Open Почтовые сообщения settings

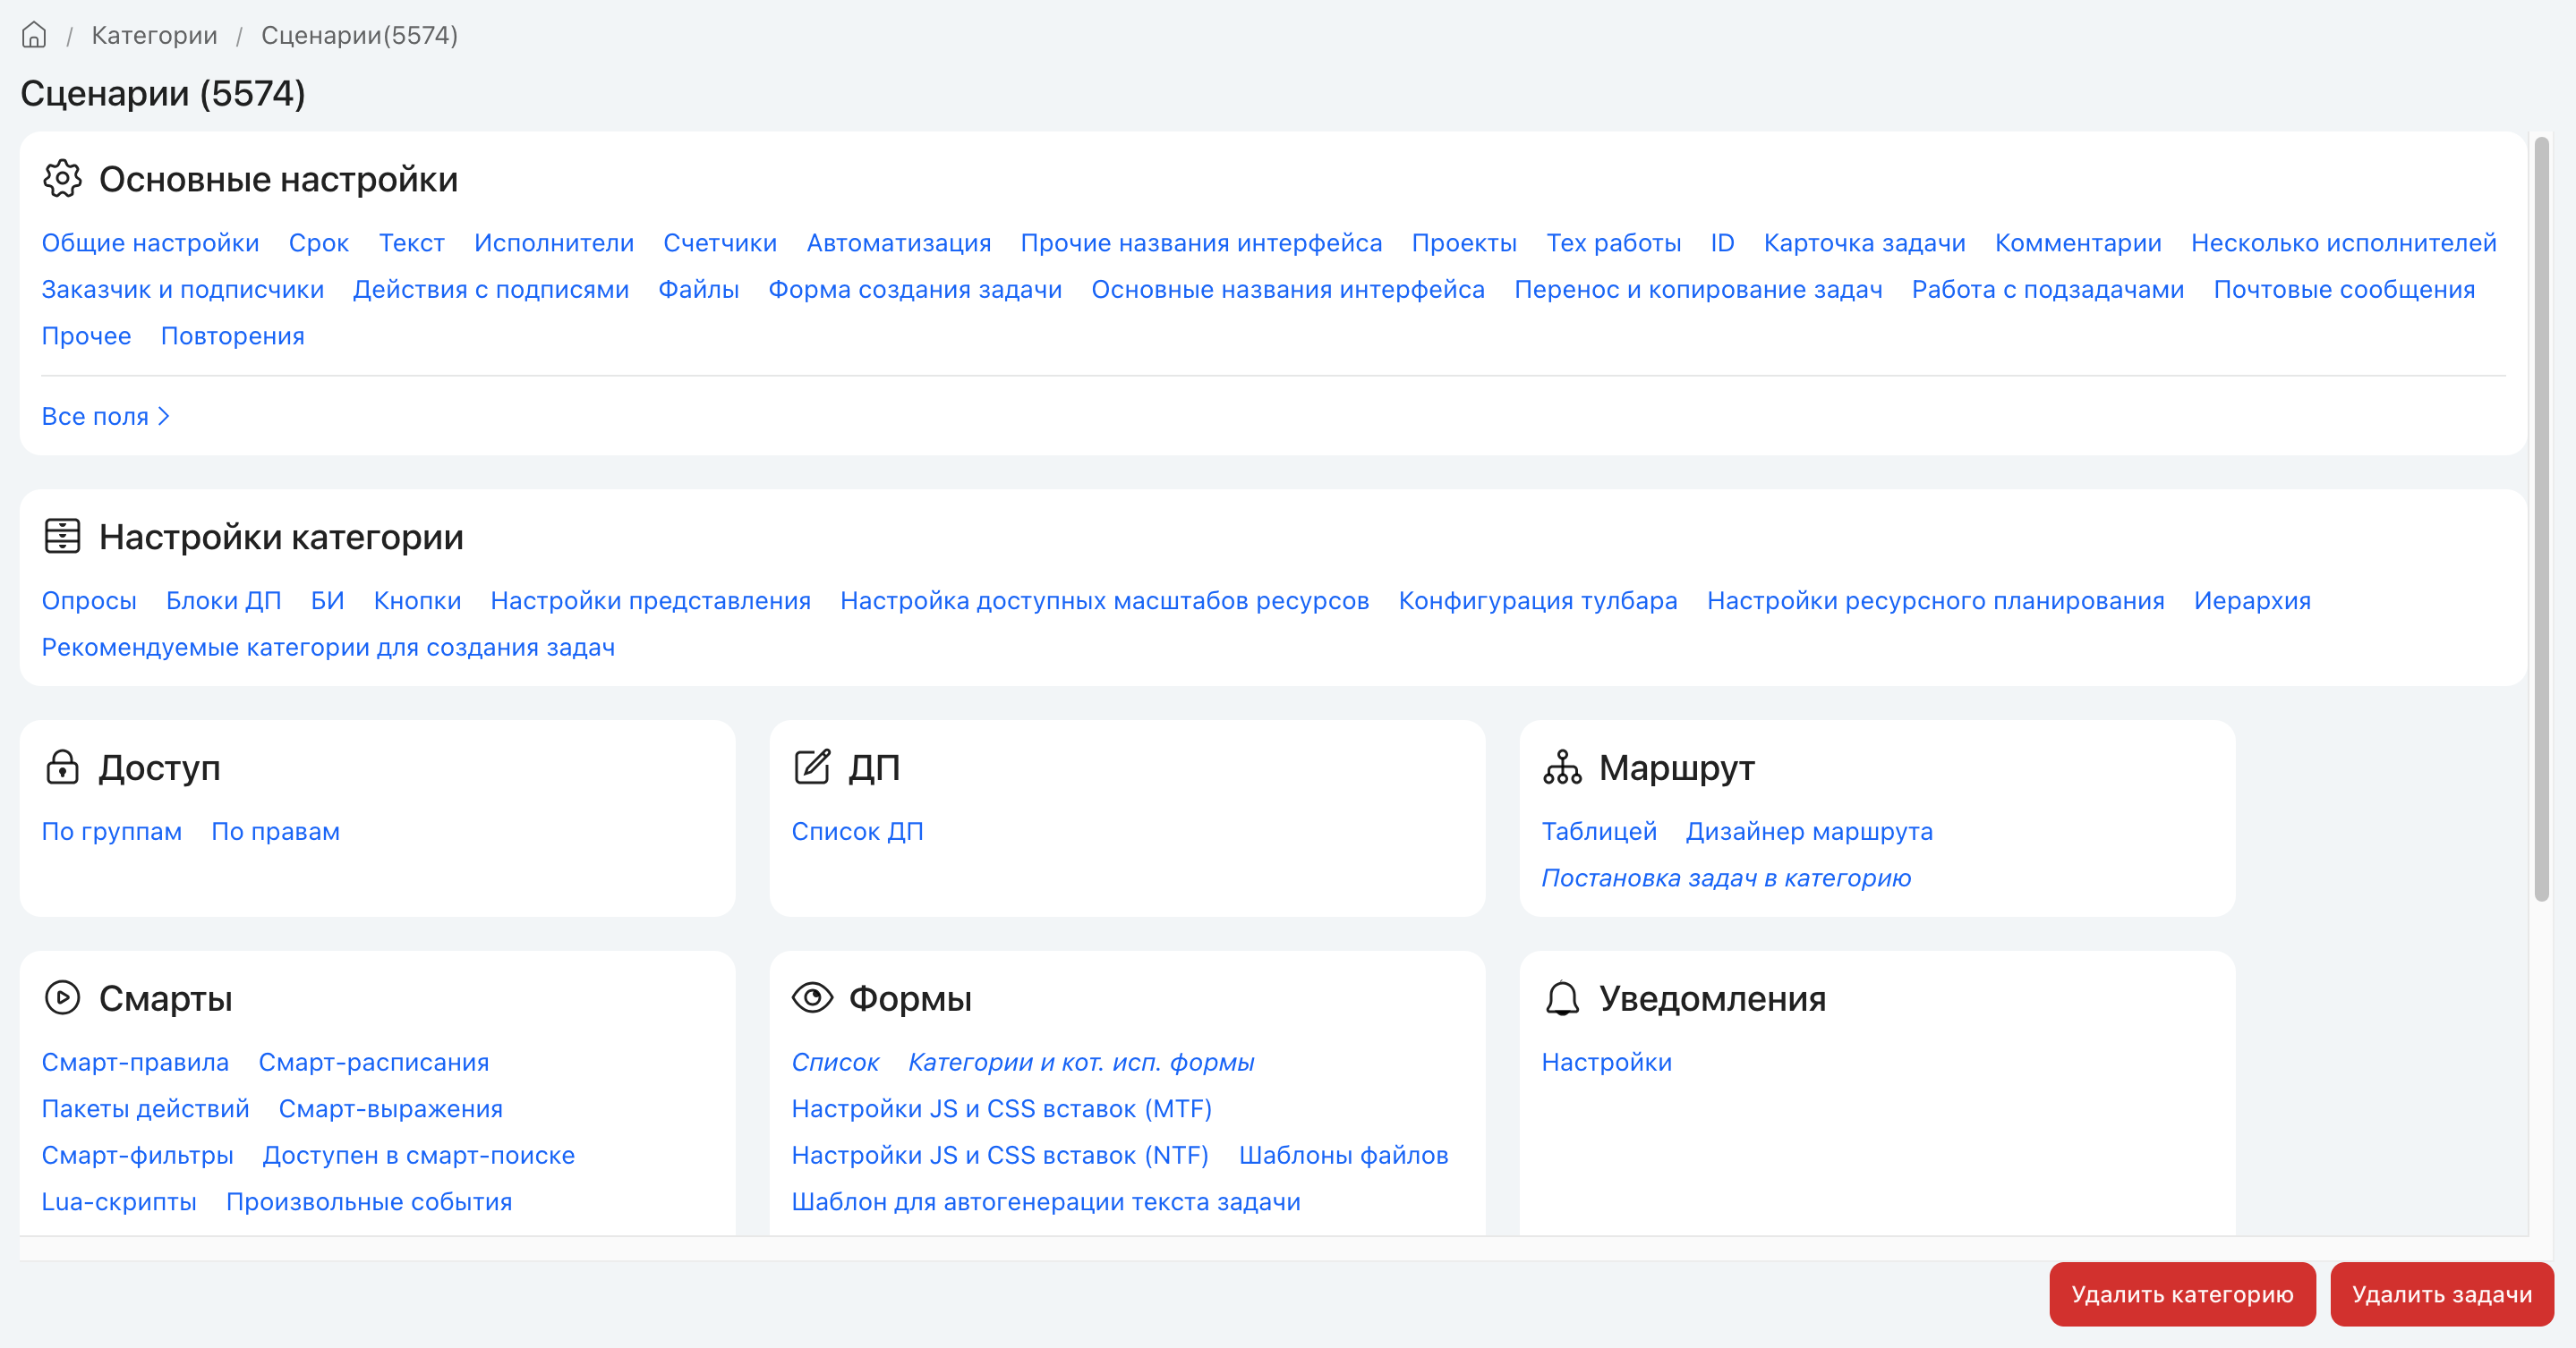[x=2344, y=289]
